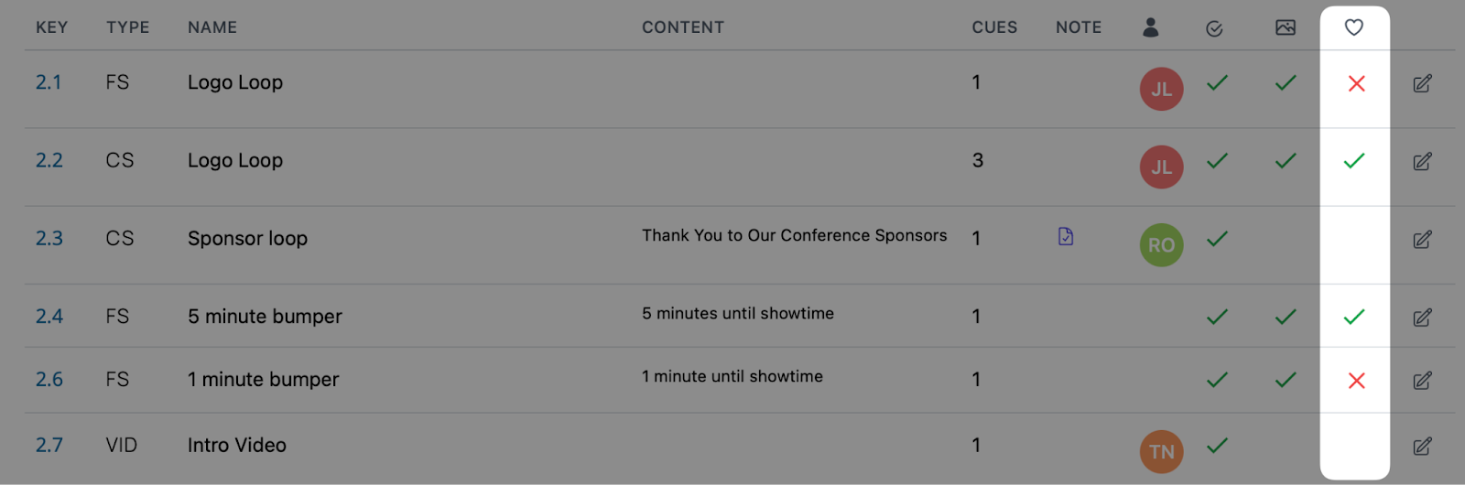Open key link 2.1
Screen dimensions: 1465x485
tap(49, 82)
